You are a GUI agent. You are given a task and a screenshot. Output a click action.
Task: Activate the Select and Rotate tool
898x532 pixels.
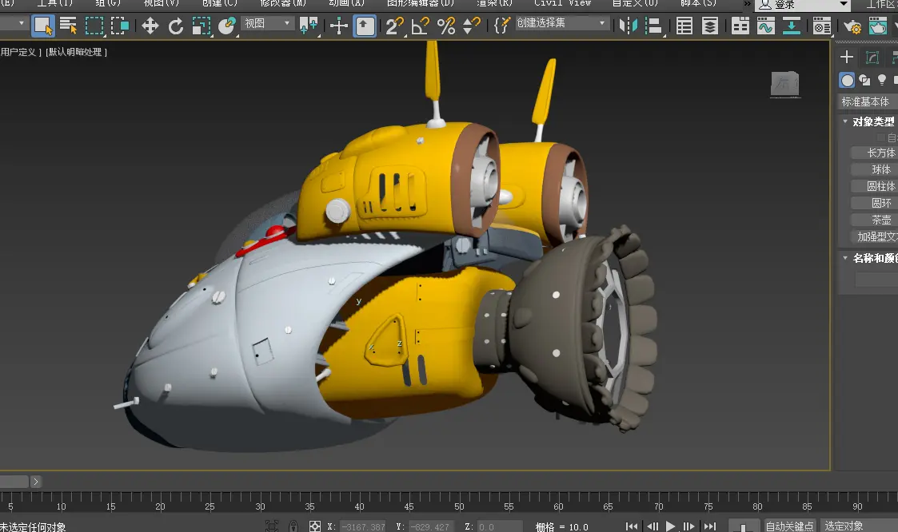(x=176, y=26)
